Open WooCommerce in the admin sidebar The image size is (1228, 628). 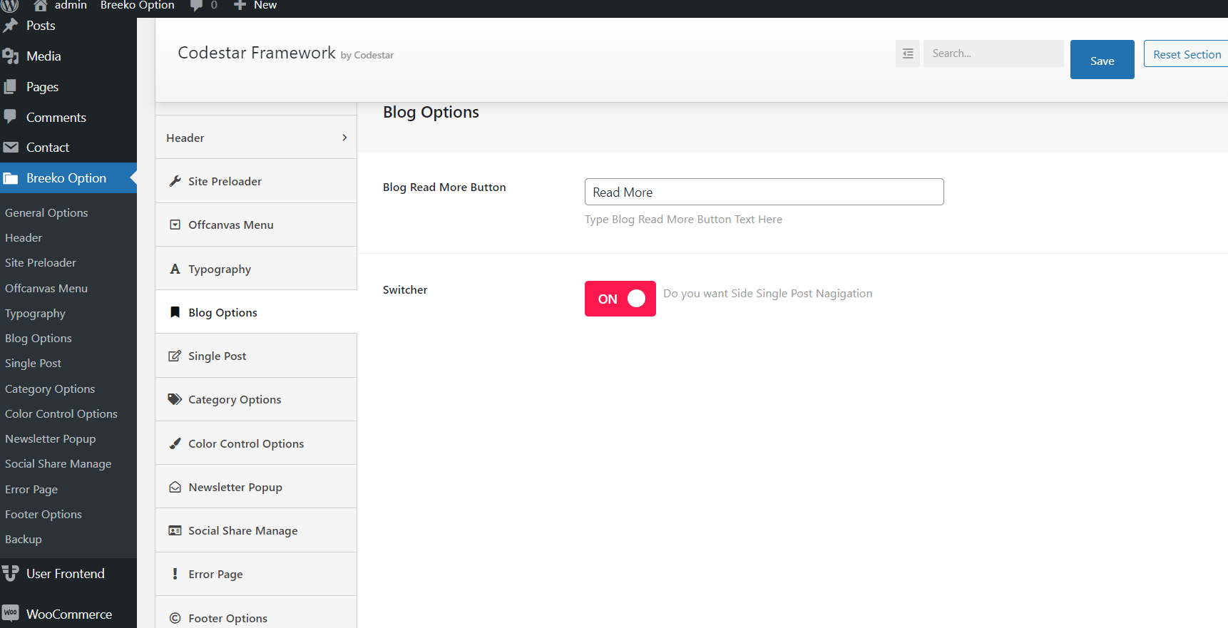pos(68,614)
